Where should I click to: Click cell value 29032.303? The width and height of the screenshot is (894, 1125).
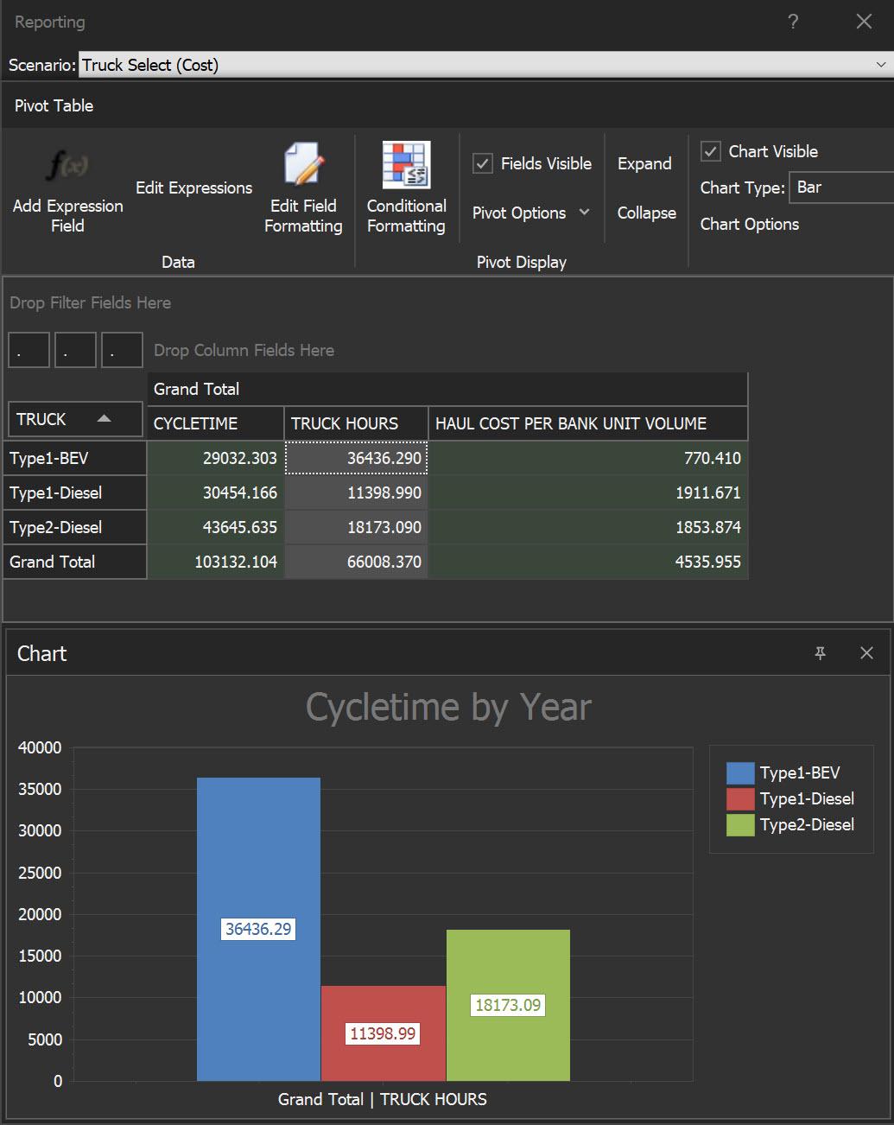[216, 458]
